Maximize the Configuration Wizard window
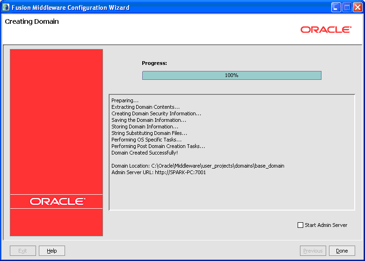This screenshot has width=365, height=261. click(x=347, y=7)
